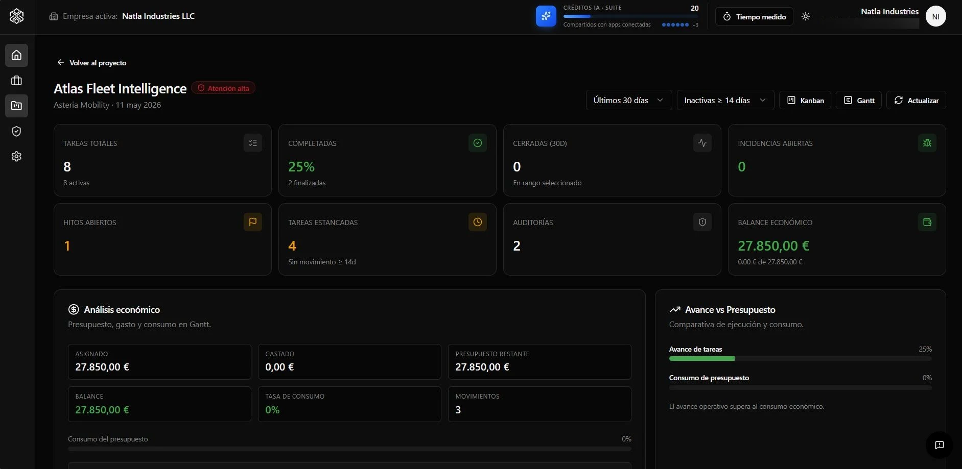Click the '8 activas' text
The image size is (962, 469).
pos(76,183)
